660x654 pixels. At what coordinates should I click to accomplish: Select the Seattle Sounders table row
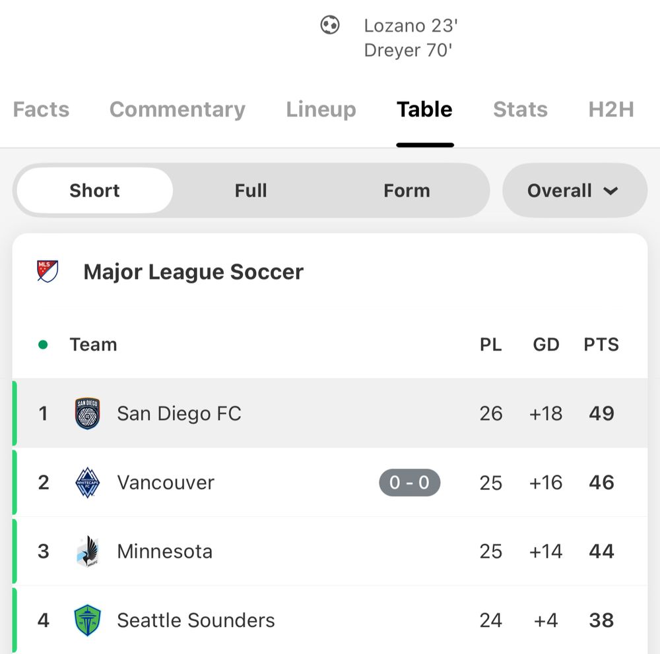pos(330,620)
